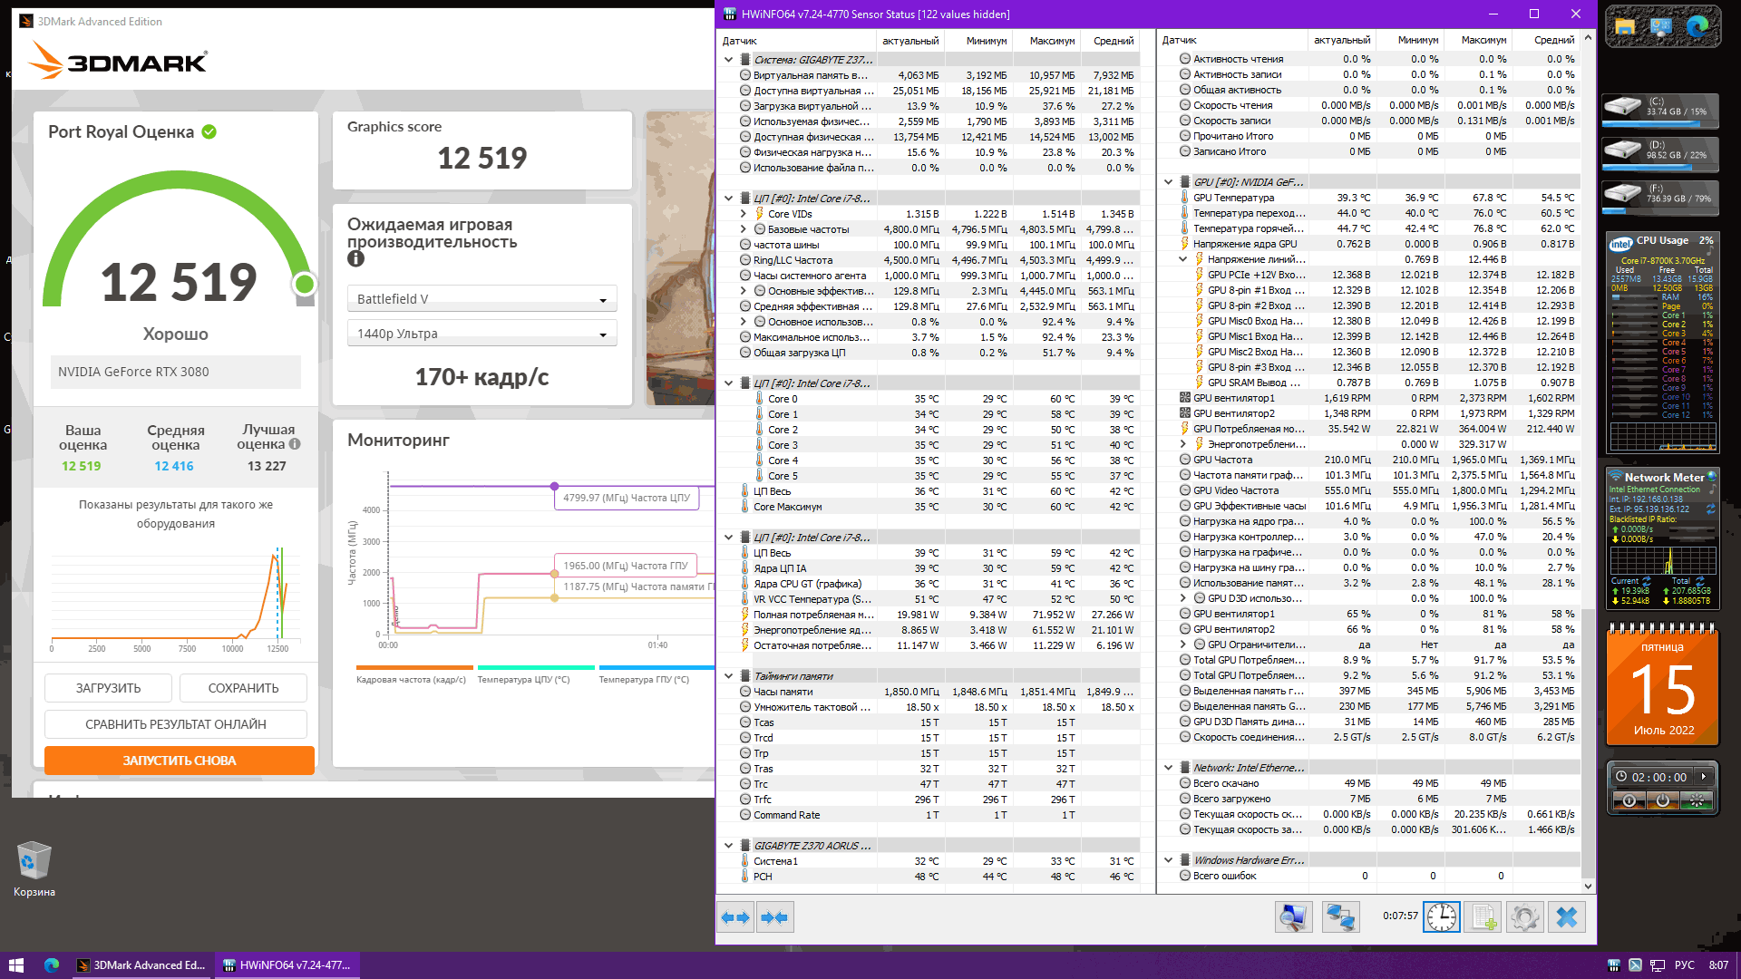Start sensor logging with the sheet plus icon
The image size is (1741, 979).
[1483, 917]
